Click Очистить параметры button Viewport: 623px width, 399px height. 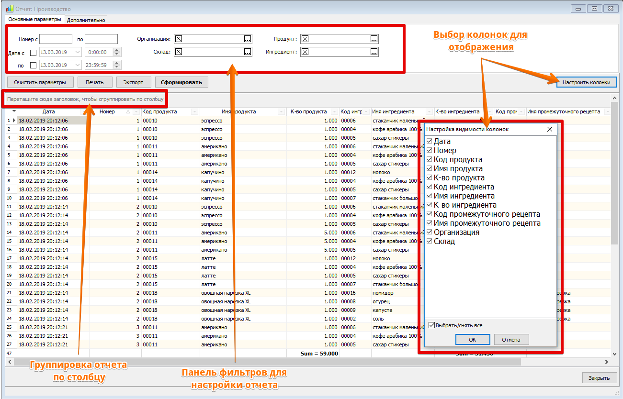tap(40, 82)
